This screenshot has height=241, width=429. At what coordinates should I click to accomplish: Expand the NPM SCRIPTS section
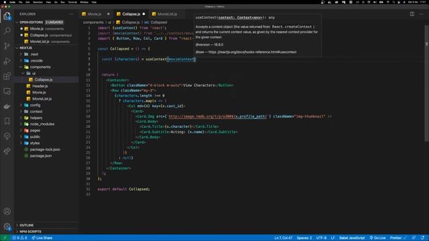point(30,232)
